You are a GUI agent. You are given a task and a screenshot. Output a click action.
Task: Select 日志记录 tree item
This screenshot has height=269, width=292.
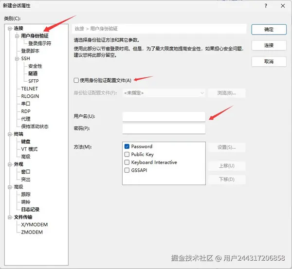(30, 210)
